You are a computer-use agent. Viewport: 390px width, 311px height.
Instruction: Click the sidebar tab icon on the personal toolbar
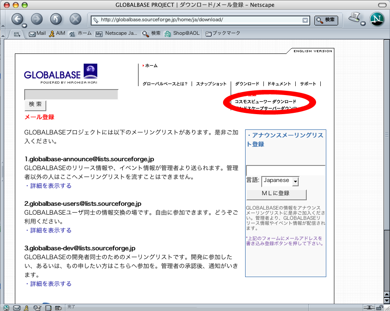tap(17, 34)
